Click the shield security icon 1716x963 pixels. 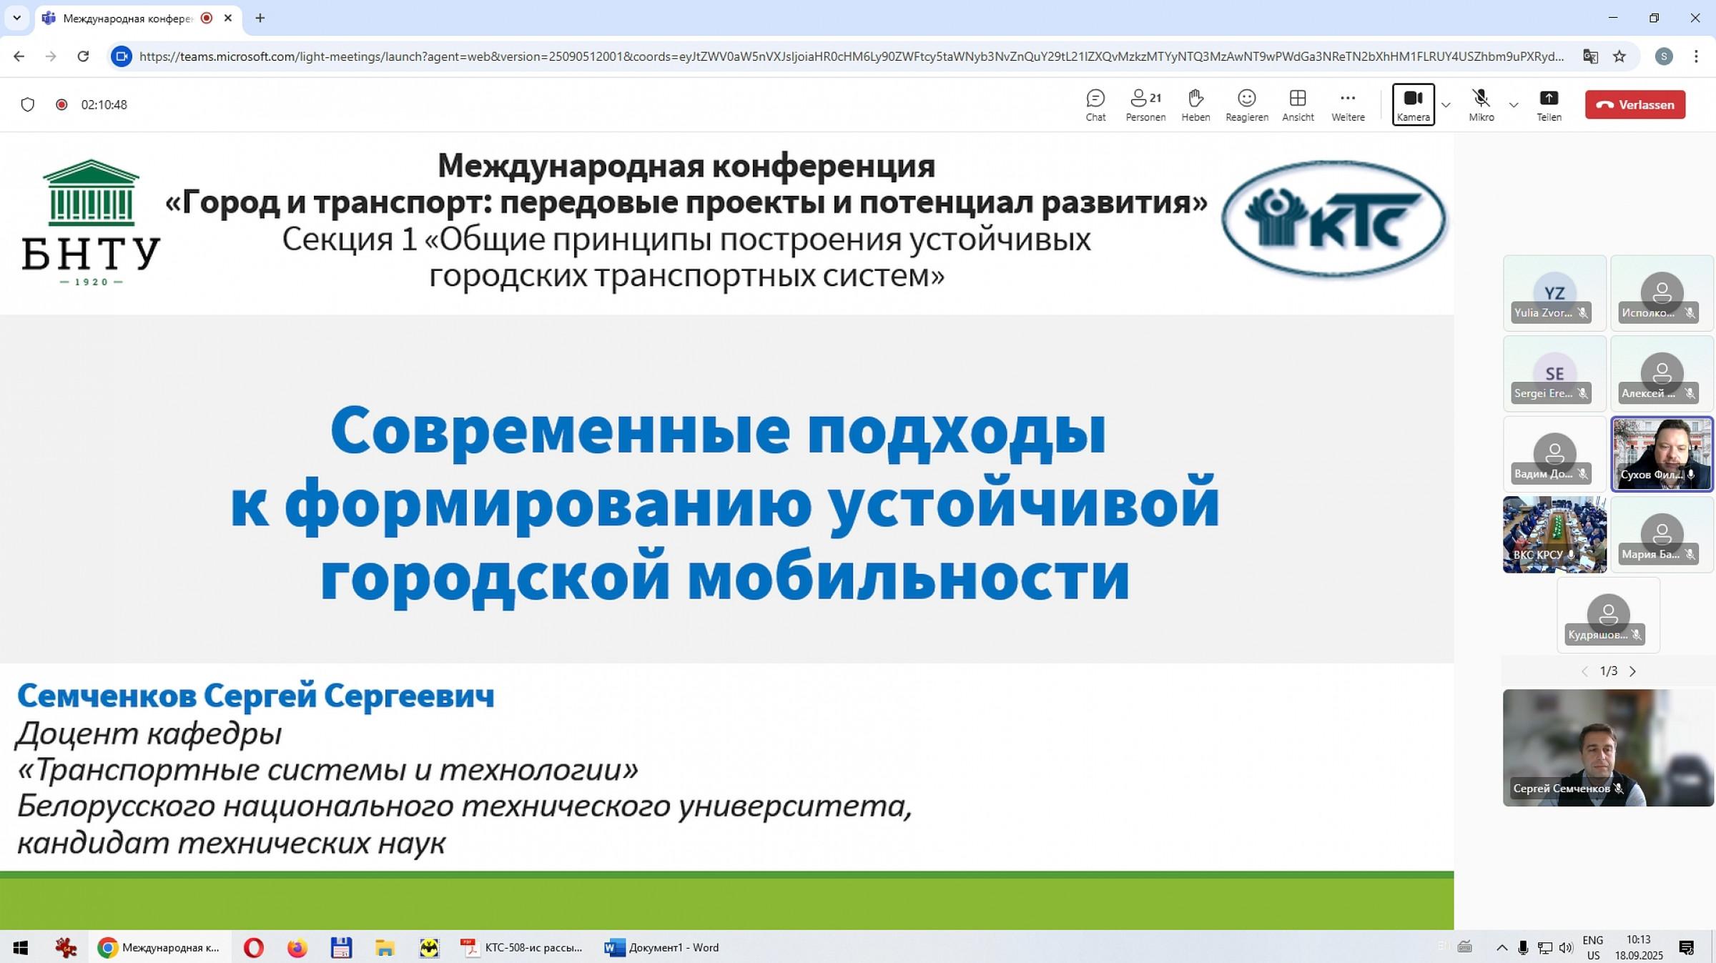[x=28, y=105]
